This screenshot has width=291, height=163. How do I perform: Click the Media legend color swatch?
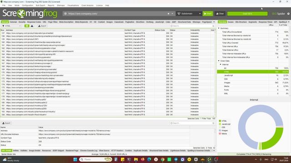pyautogui.click(x=220, y=134)
